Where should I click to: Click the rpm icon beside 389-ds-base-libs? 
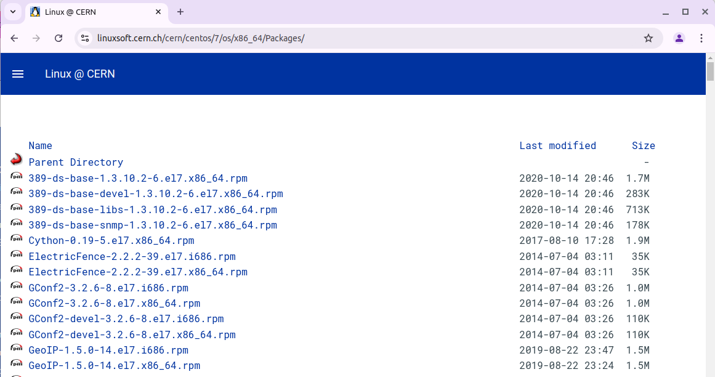(x=17, y=208)
